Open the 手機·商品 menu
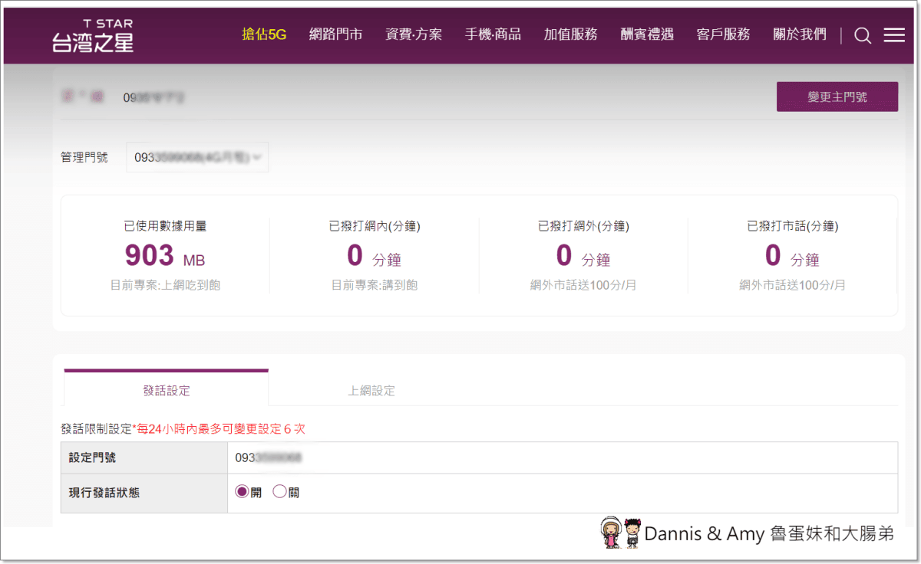The width and height of the screenshot is (921, 564). pos(493,34)
